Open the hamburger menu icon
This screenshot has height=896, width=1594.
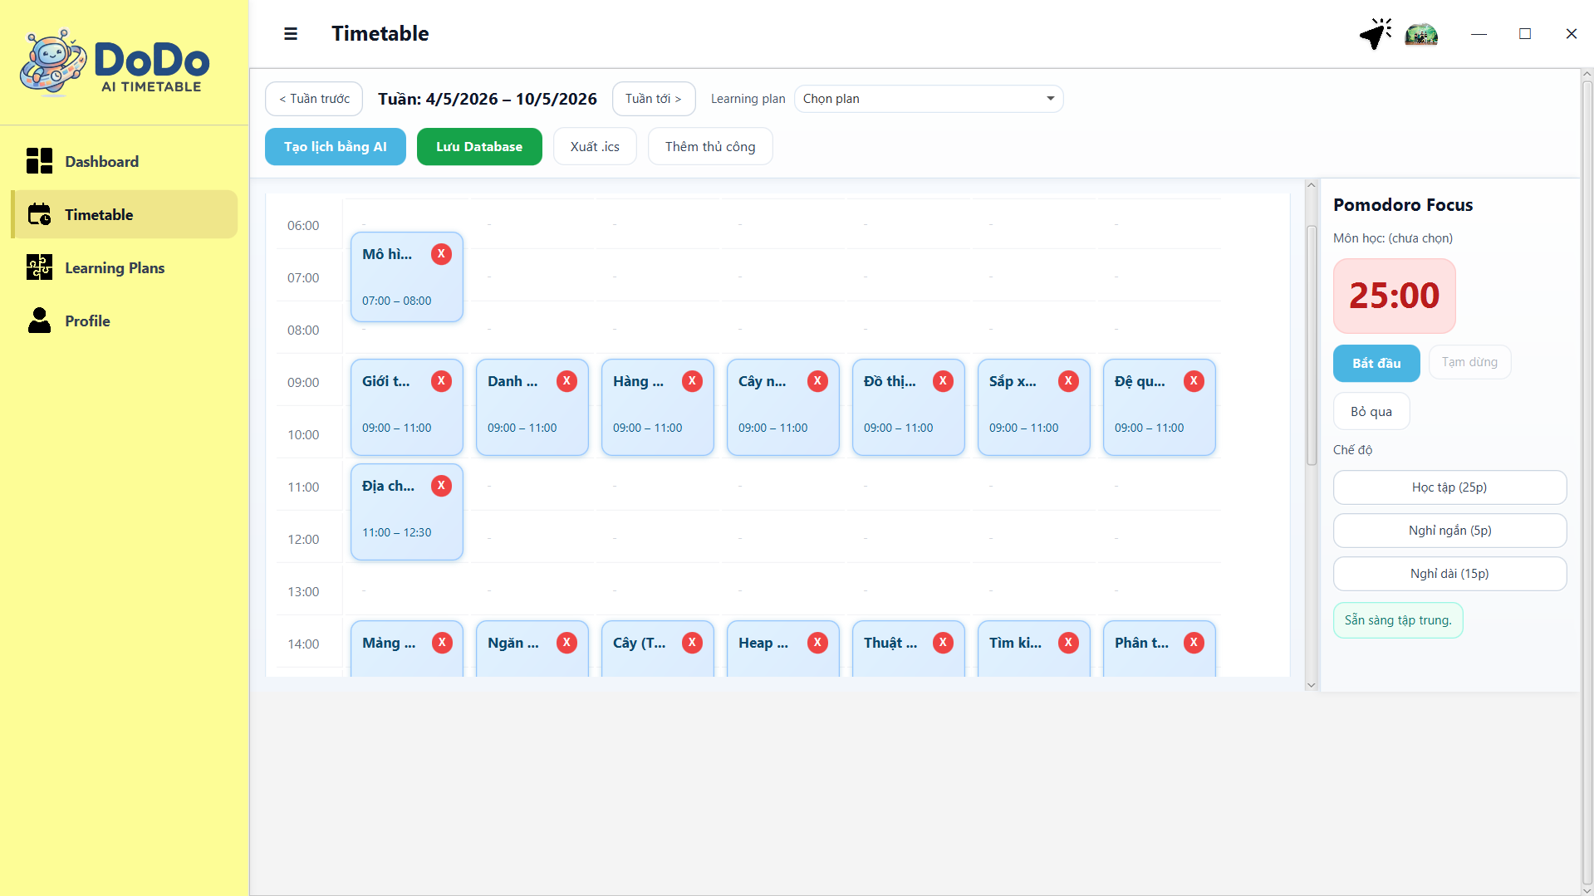[291, 34]
